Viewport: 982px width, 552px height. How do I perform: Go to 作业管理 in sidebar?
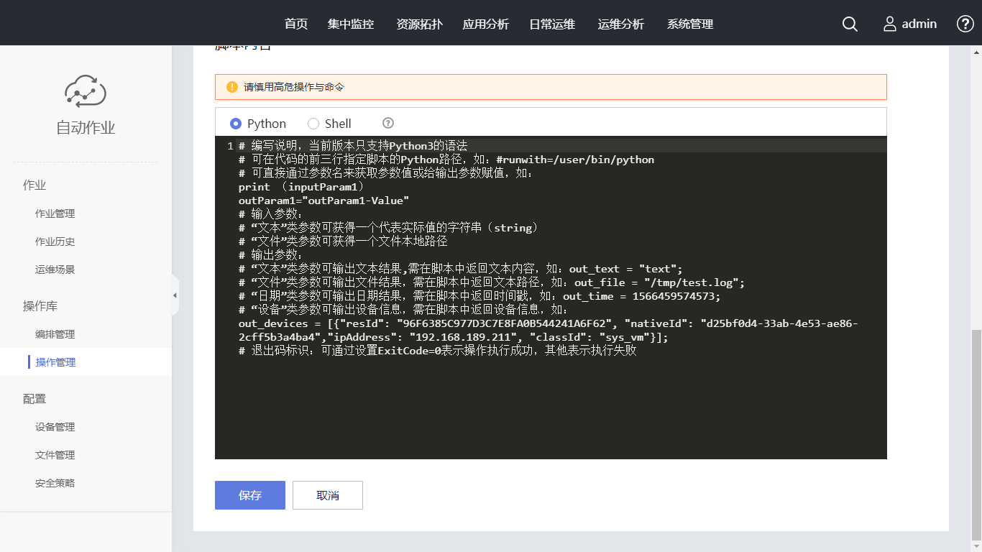tap(55, 213)
